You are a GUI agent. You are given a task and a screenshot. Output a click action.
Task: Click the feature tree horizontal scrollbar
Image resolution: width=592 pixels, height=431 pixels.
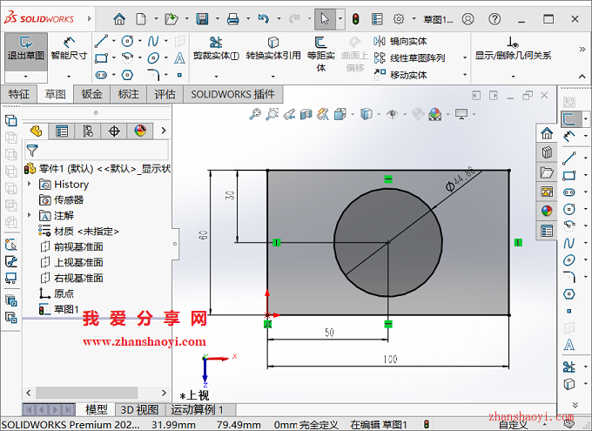tap(86, 393)
